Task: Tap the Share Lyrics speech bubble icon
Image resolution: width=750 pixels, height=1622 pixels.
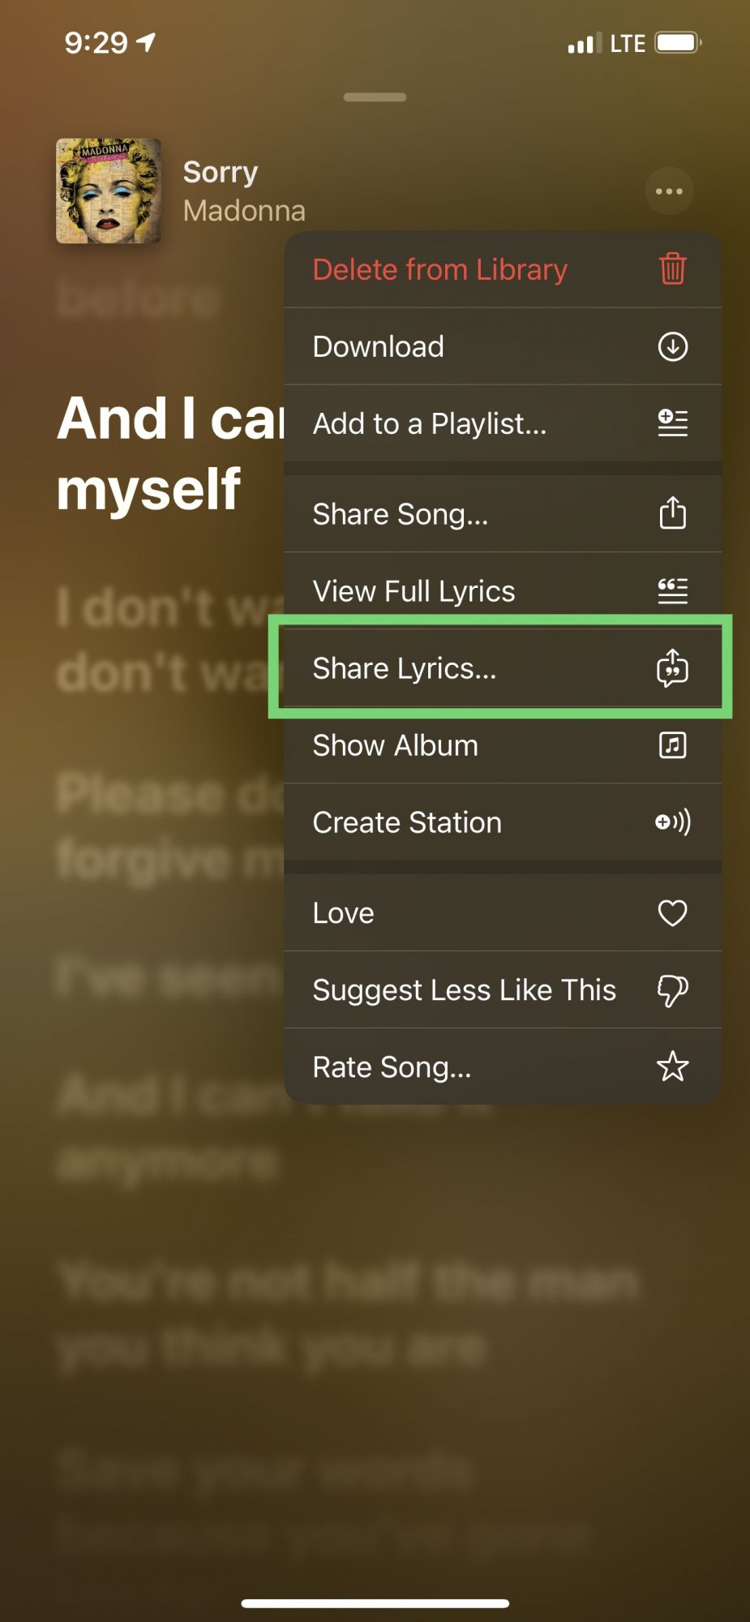Action: click(672, 668)
